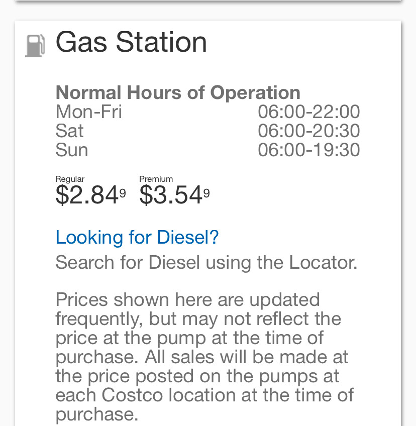
Task: Click the Normal Hours of Operation heading
Action: (x=178, y=92)
